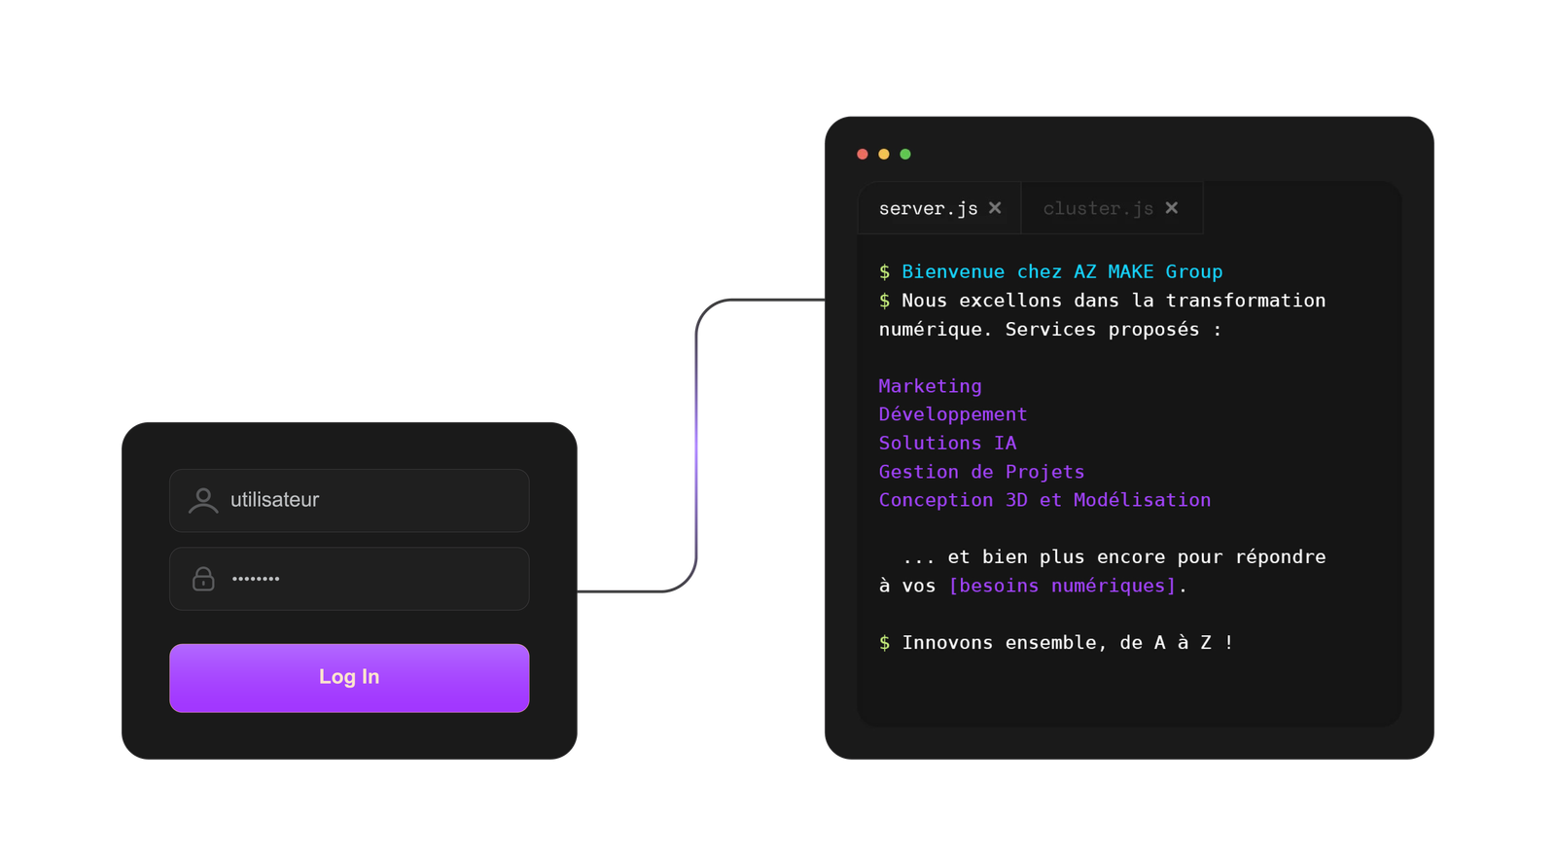Select the Développement service line
Viewport: 1556px width, 856px height.
(x=952, y=414)
